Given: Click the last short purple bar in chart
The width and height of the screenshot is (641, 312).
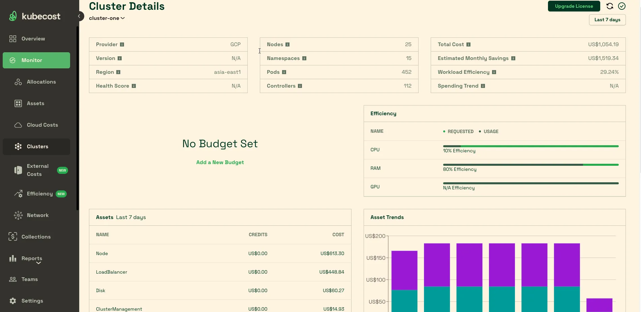Looking at the screenshot, I should [x=599, y=305].
